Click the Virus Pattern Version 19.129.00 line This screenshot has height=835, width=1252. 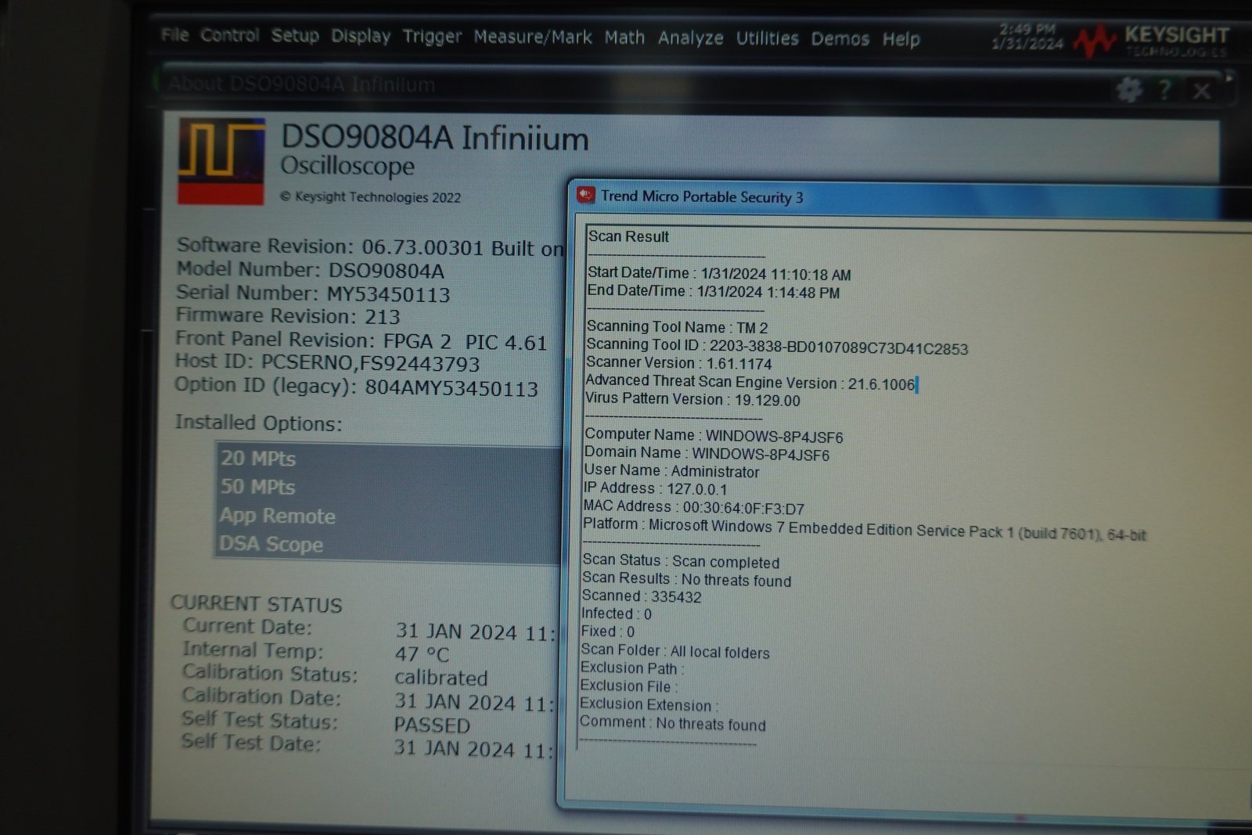click(693, 399)
